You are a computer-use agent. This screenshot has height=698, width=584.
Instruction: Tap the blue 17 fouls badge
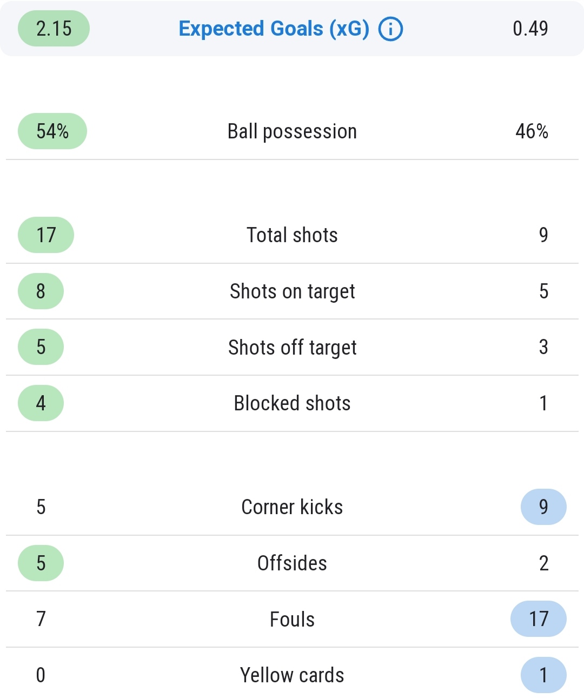pos(539,619)
